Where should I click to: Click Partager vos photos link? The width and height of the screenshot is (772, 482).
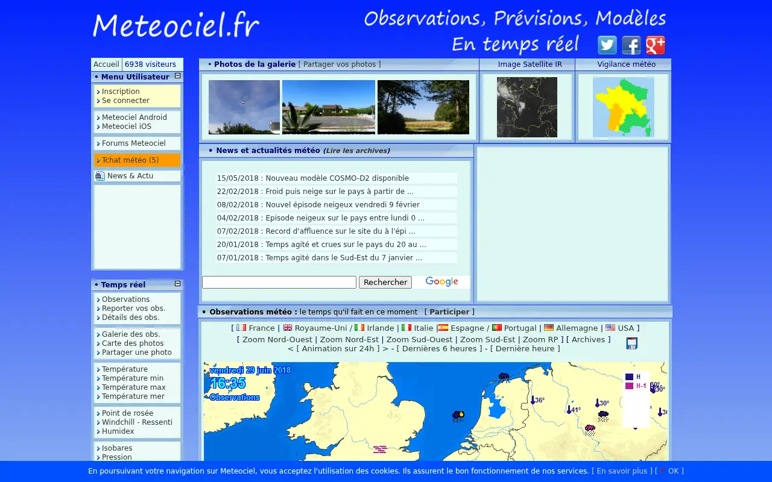click(x=340, y=64)
